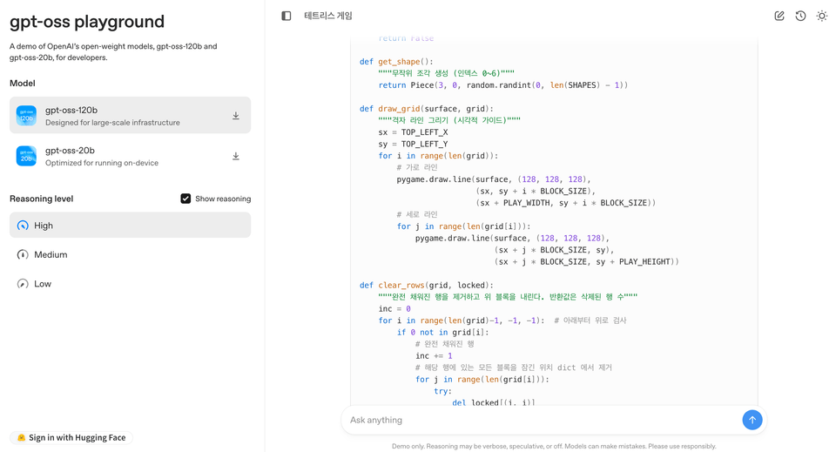Click the 테트리스 게임 chat title
Viewport: 836px width, 452px height.
tap(328, 16)
